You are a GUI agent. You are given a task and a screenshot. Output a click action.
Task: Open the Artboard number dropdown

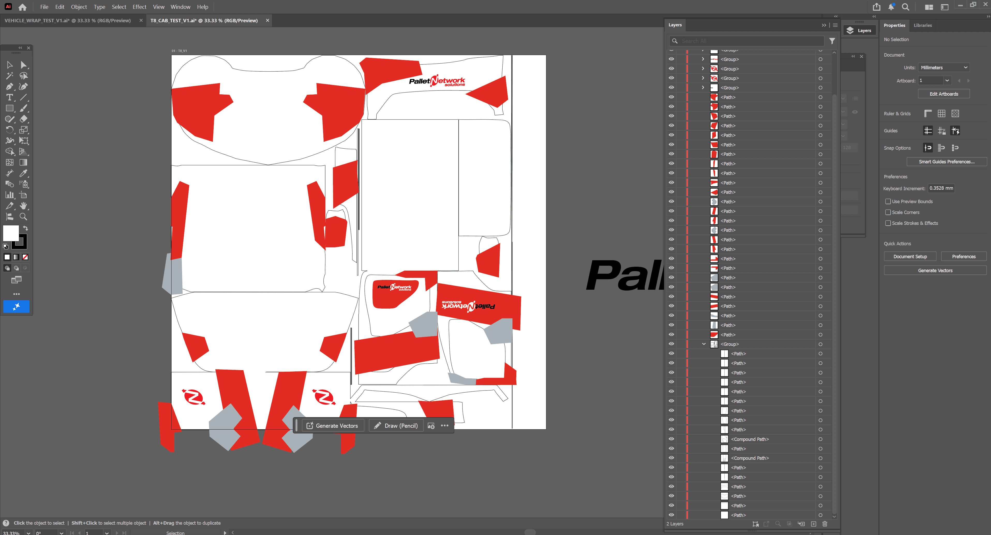point(947,81)
